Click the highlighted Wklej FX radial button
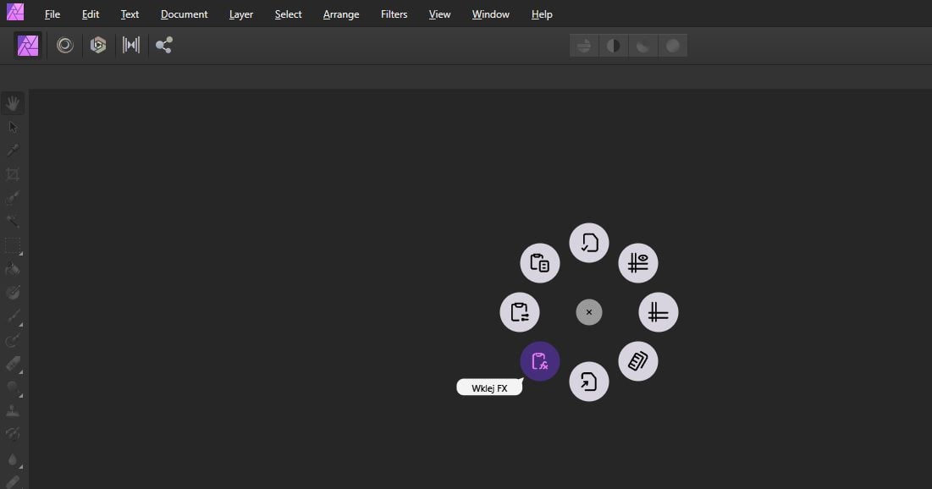 [539, 362]
